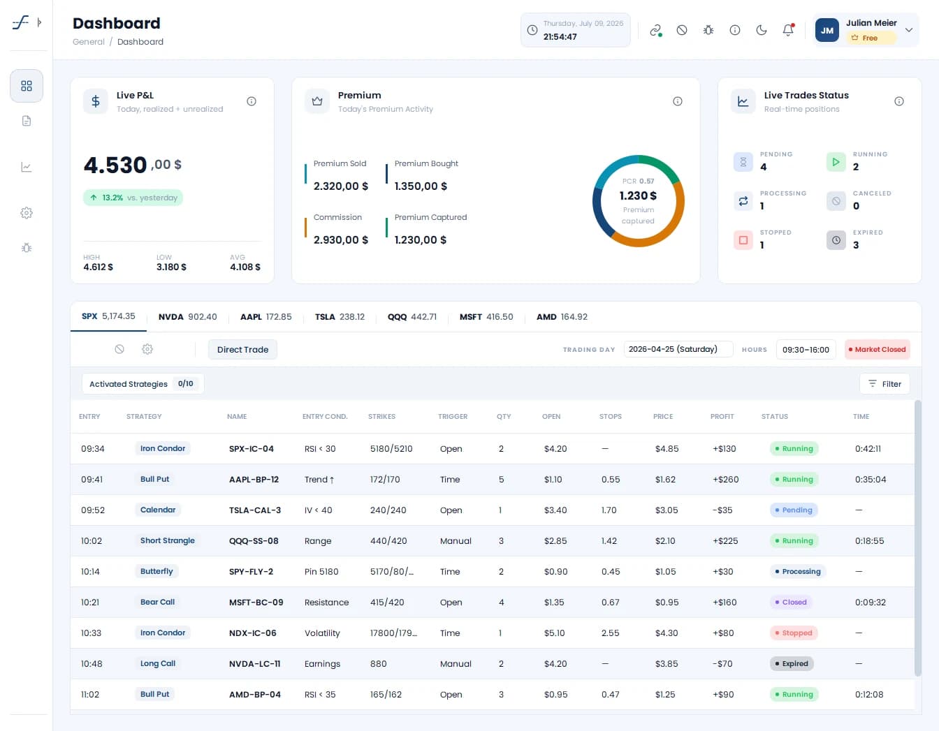Screen dimensions: 939x731
Task: Click the Stopped status in the NDX-IC-06 row
Action: (793, 633)
